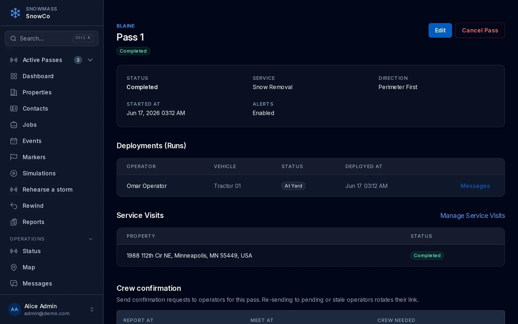Click the Ctrl K shortcut badge
Screen dimensions: 518x324
coord(83,38)
